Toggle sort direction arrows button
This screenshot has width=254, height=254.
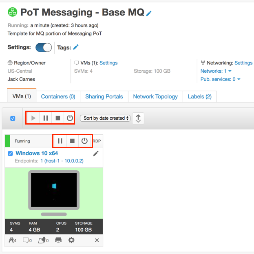coord(138,118)
